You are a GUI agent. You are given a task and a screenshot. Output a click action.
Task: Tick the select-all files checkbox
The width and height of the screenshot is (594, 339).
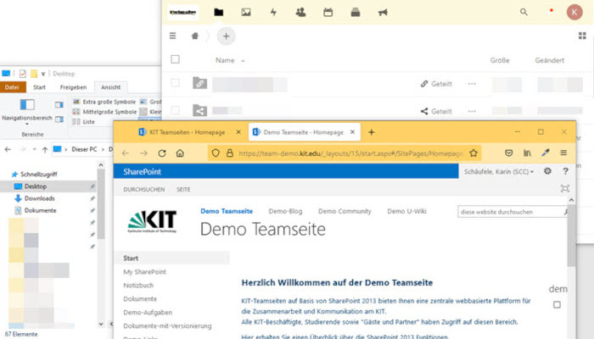click(176, 60)
